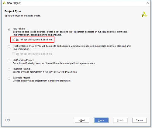Image resolution: width=152 pixels, height=128 pixels.
Task: Choose the Post-synthesis Project radio button
Action: (x=9, y=47)
